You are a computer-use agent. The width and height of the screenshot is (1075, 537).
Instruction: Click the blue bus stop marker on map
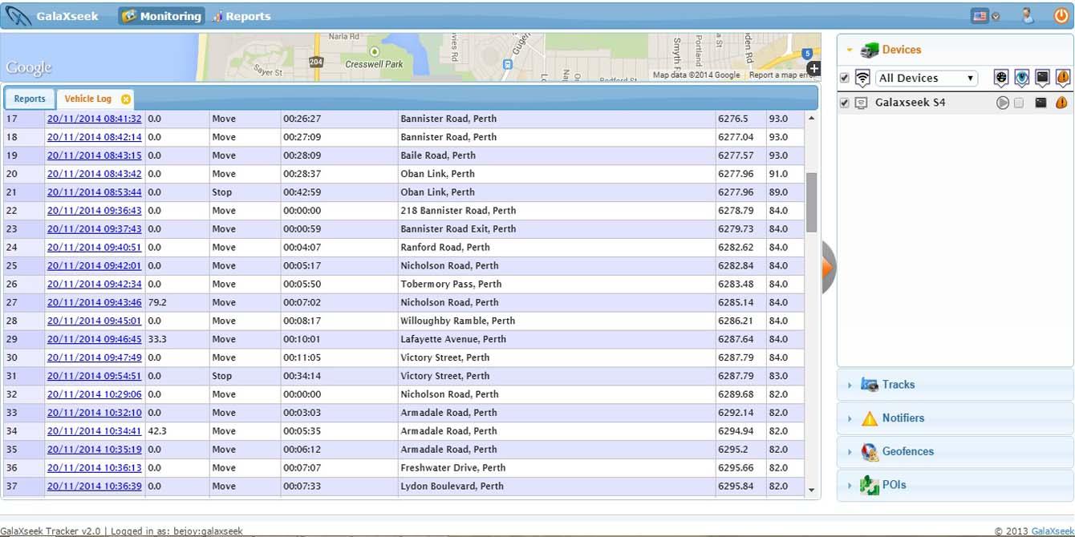point(507,64)
